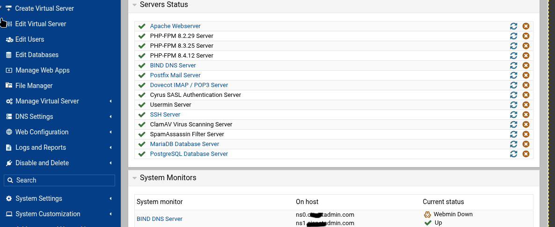Stop the PostgreSQL Database Server

[x=526, y=154]
